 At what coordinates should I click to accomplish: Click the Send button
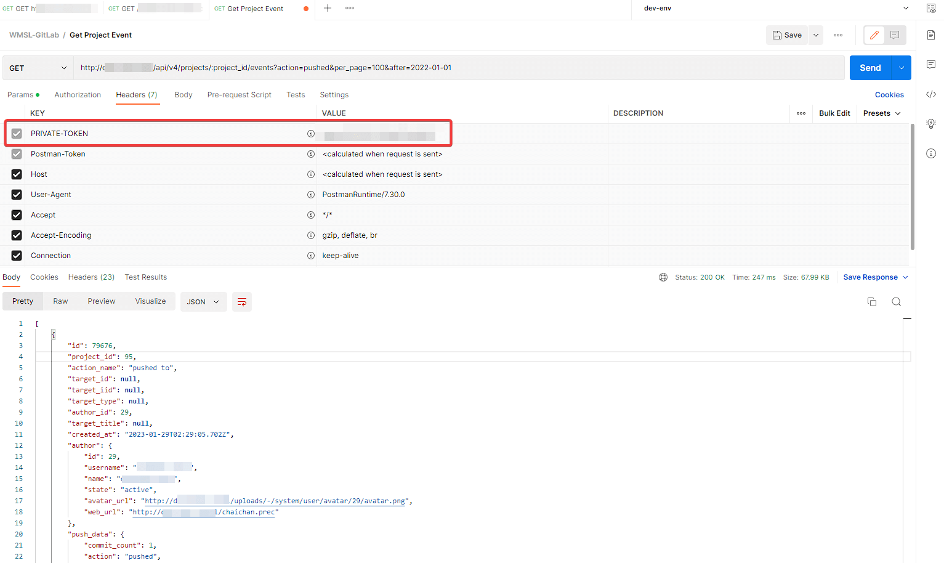click(x=870, y=67)
